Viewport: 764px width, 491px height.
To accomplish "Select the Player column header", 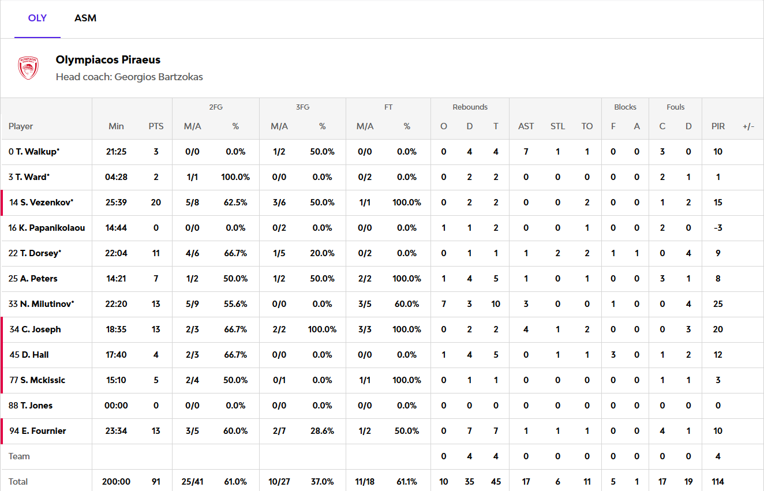I will point(21,126).
